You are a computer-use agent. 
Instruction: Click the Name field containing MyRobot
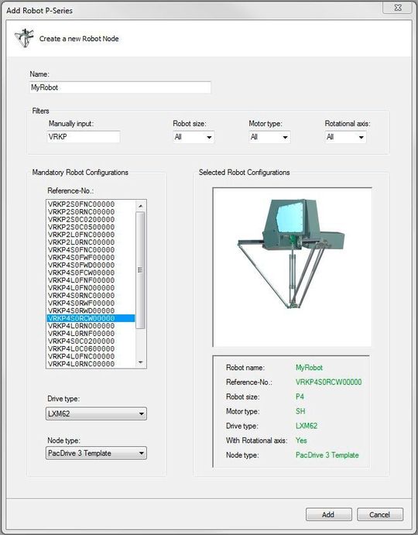click(120, 87)
